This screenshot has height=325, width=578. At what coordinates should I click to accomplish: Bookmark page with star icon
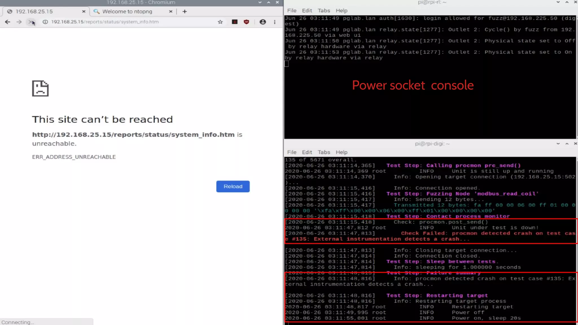tap(220, 22)
